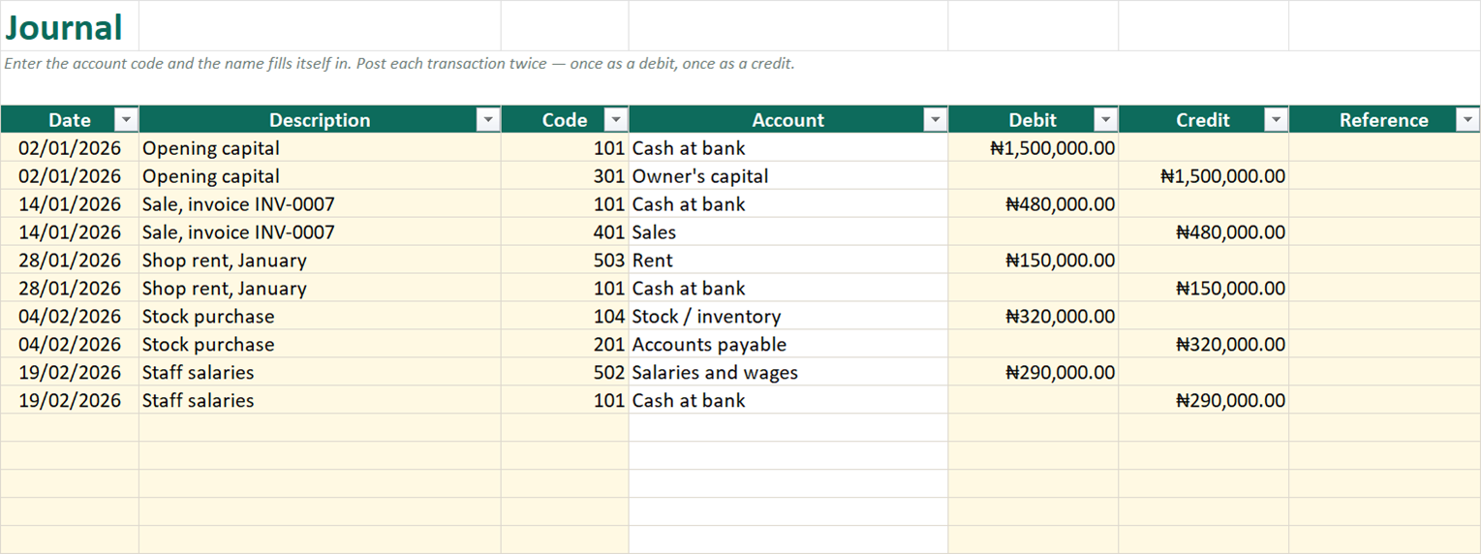Open the Description column filter dropdown
The width and height of the screenshot is (1481, 554).
488,120
